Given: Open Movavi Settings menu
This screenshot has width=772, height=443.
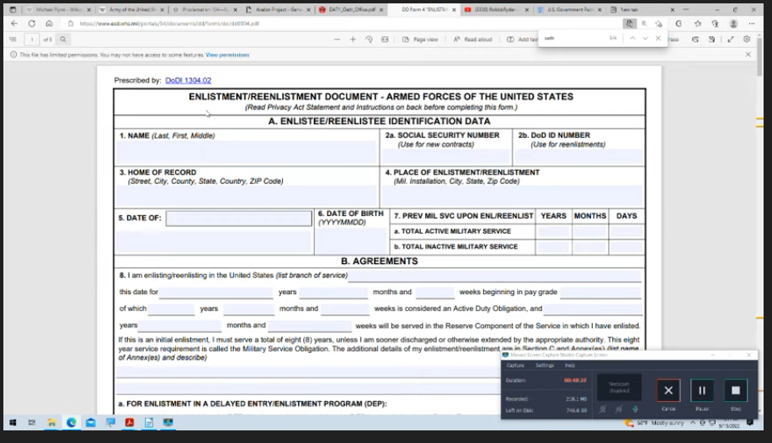Looking at the screenshot, I should click(x=545, y=366).
